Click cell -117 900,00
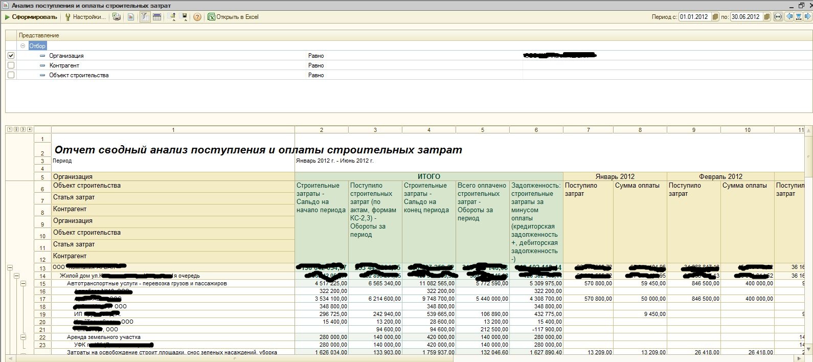Viewport: 813px width, 362px height. [536, 329]
